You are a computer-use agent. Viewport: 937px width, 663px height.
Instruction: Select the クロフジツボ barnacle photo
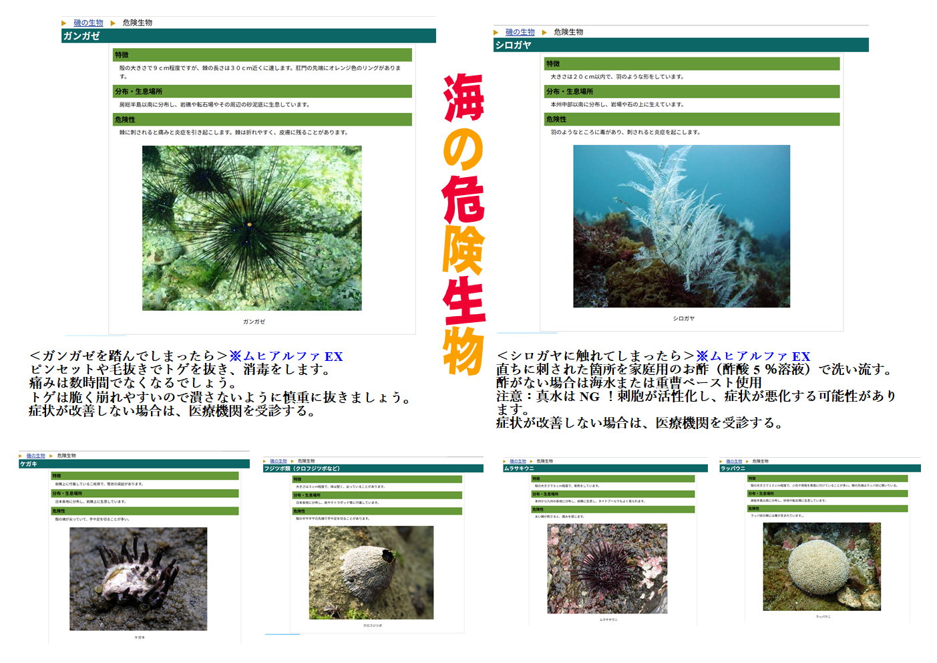tap(371, 572)
